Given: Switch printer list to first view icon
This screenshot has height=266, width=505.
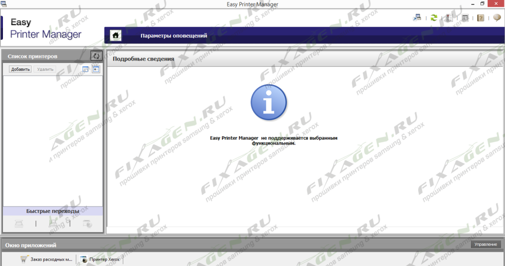Looking at the screenshot, I should point(85,69).
